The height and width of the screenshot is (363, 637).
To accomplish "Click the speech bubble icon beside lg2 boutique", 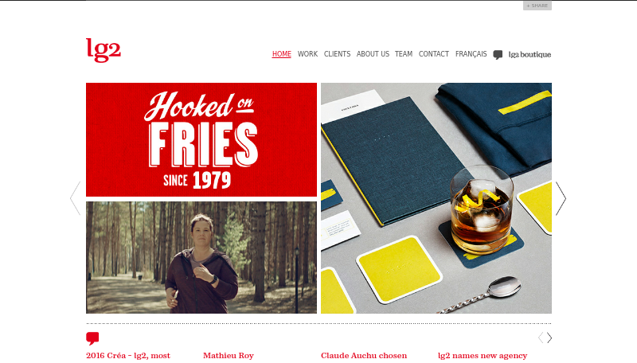I will (x=498, y=55).
